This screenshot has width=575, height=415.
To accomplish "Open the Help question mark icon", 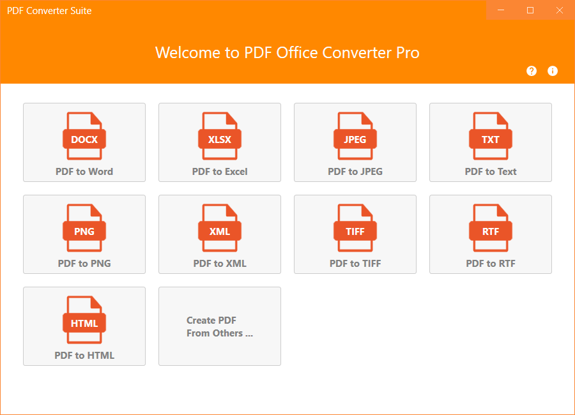I will pos(531,71).
